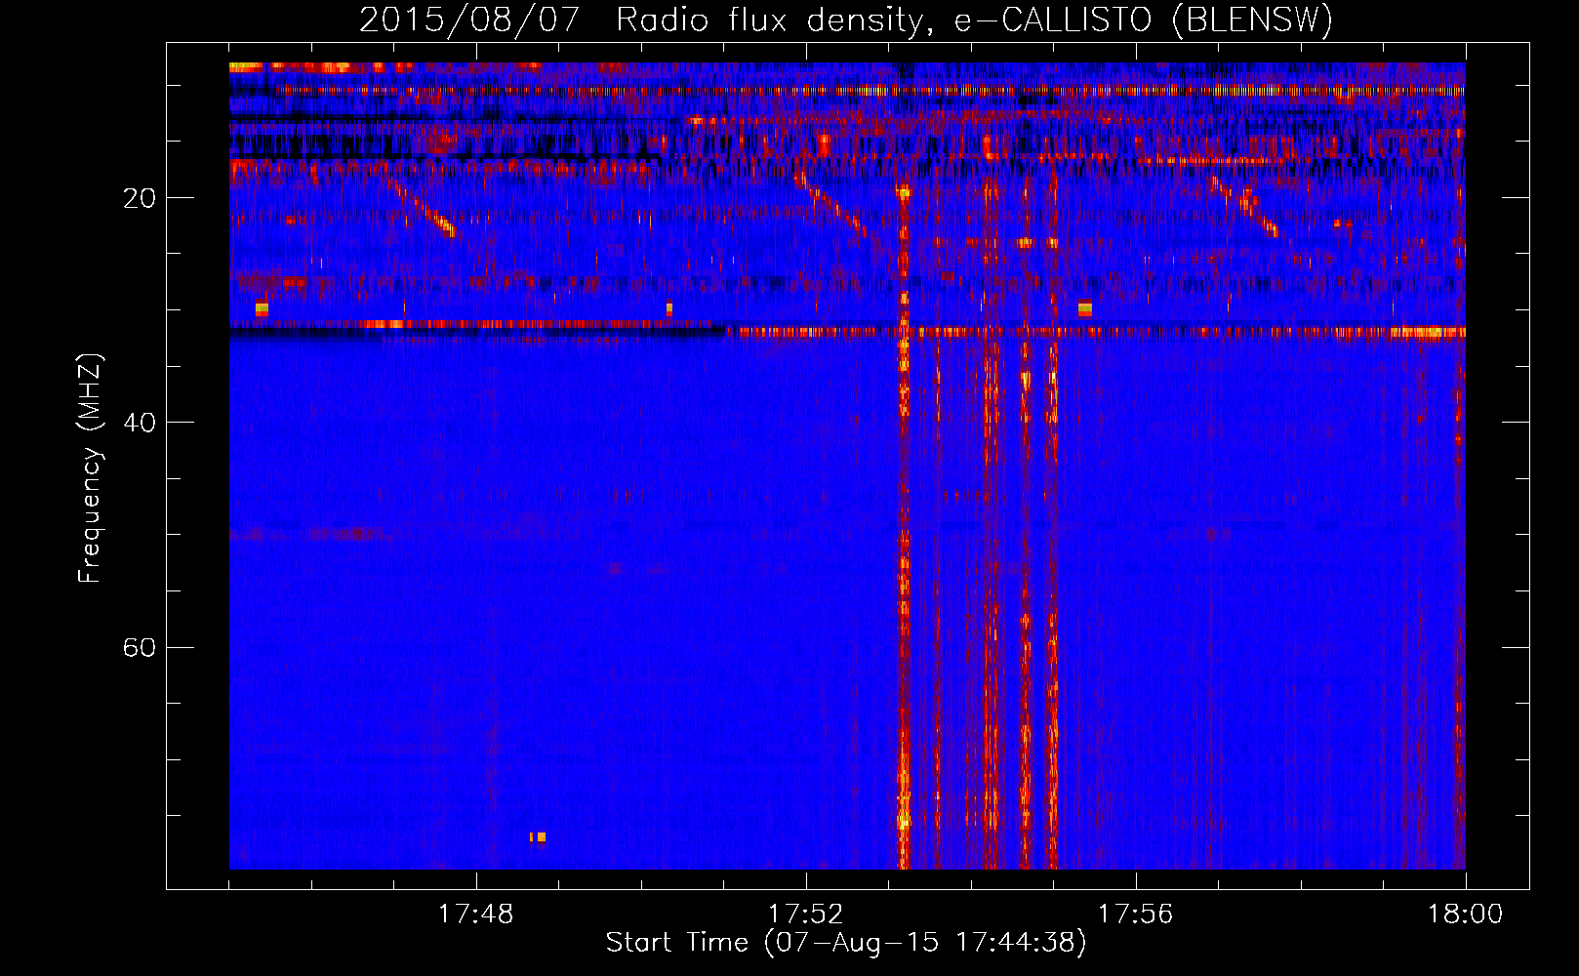Click the '17:48' time axis label
Image resolution: width=1579 pixels, height=976 pixels.
point(475,915)
